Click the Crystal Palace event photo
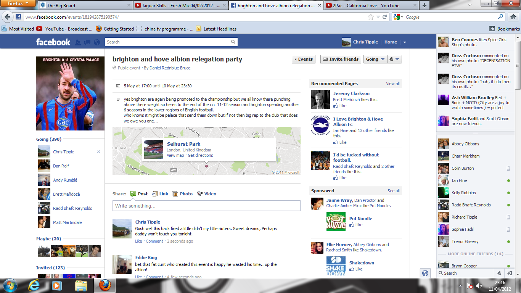The height and width of the screenshot is (293, 521). click(70, 93)
